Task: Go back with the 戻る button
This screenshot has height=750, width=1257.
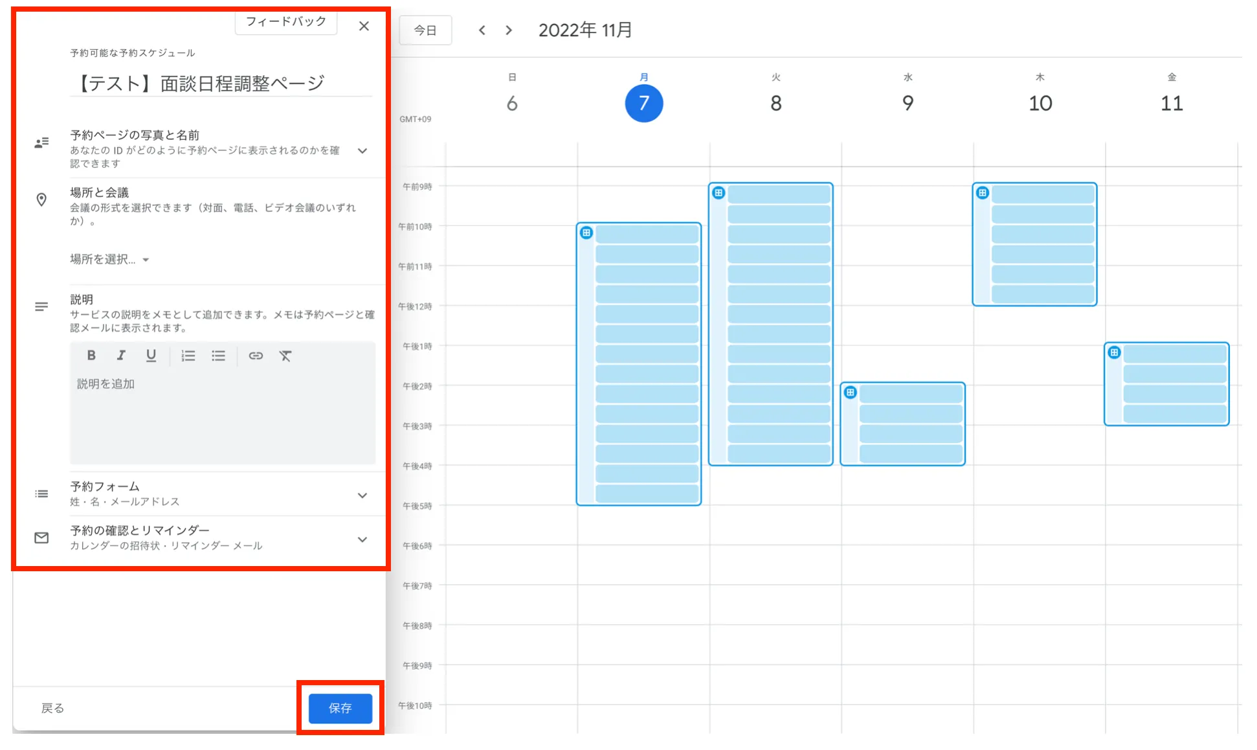Action: pos(52,708)
